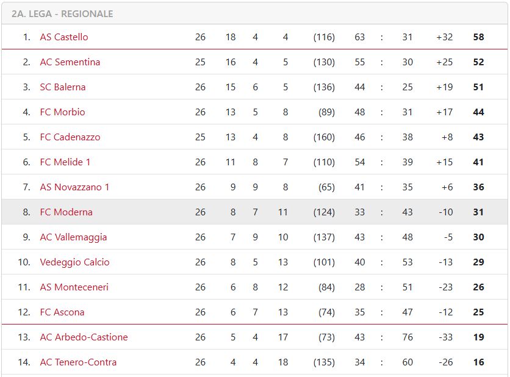Click the -33 goal difference value

tap(445, 337)
